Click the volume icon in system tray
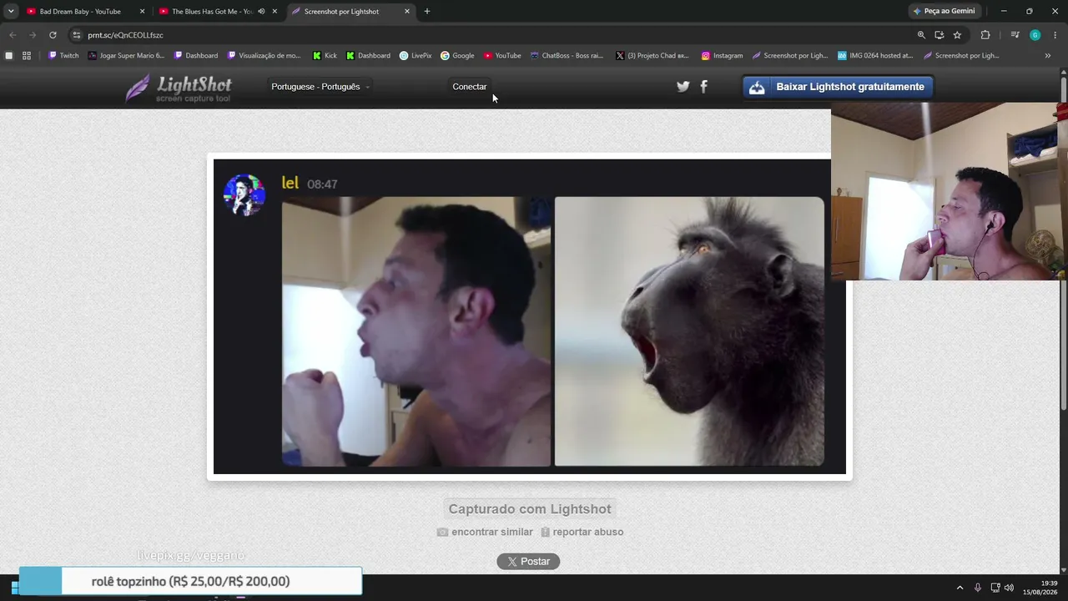The image size is (1068, 601). 1009,588
